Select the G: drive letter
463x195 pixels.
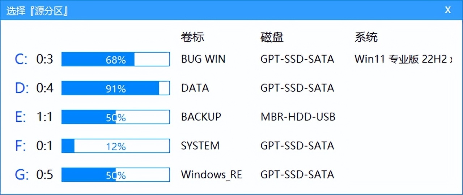[21, 175]
